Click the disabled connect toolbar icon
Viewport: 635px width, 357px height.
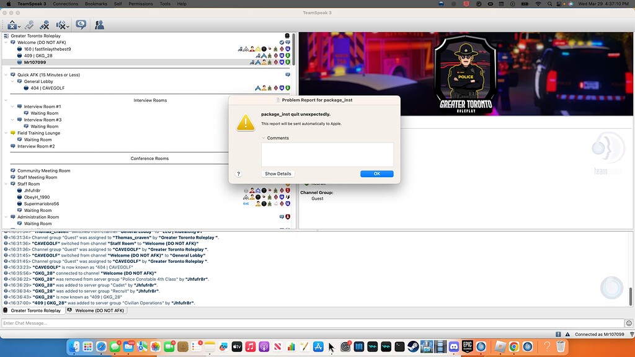[29, 25]
